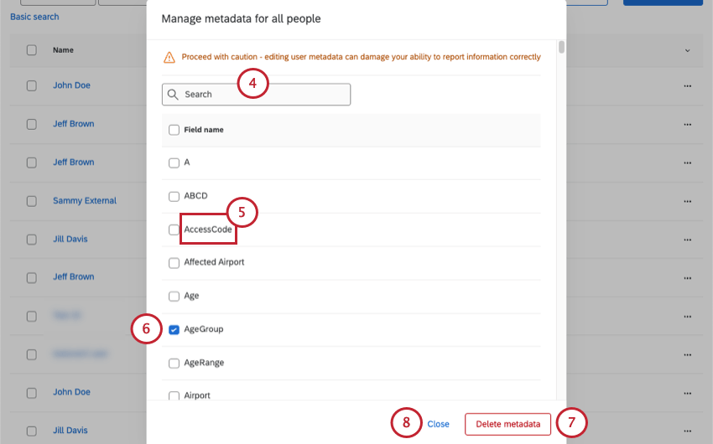Screen dimensions: 713x444
Task: Tick the Affected Airport checkbox
Action: click(174, 263)
